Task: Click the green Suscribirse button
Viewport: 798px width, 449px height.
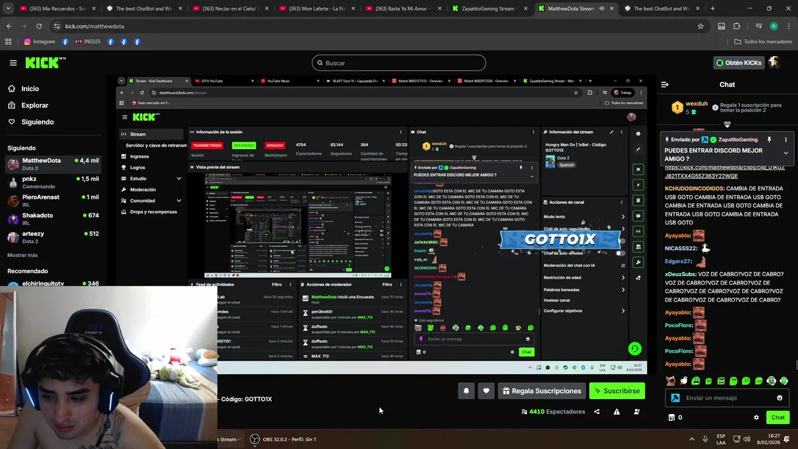Action: coord(617,391)
